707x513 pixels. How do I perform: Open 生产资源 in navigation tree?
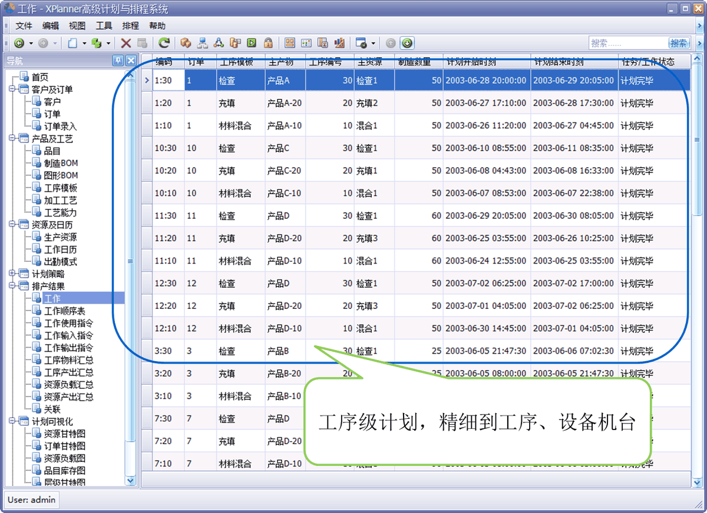coord(61,237)
